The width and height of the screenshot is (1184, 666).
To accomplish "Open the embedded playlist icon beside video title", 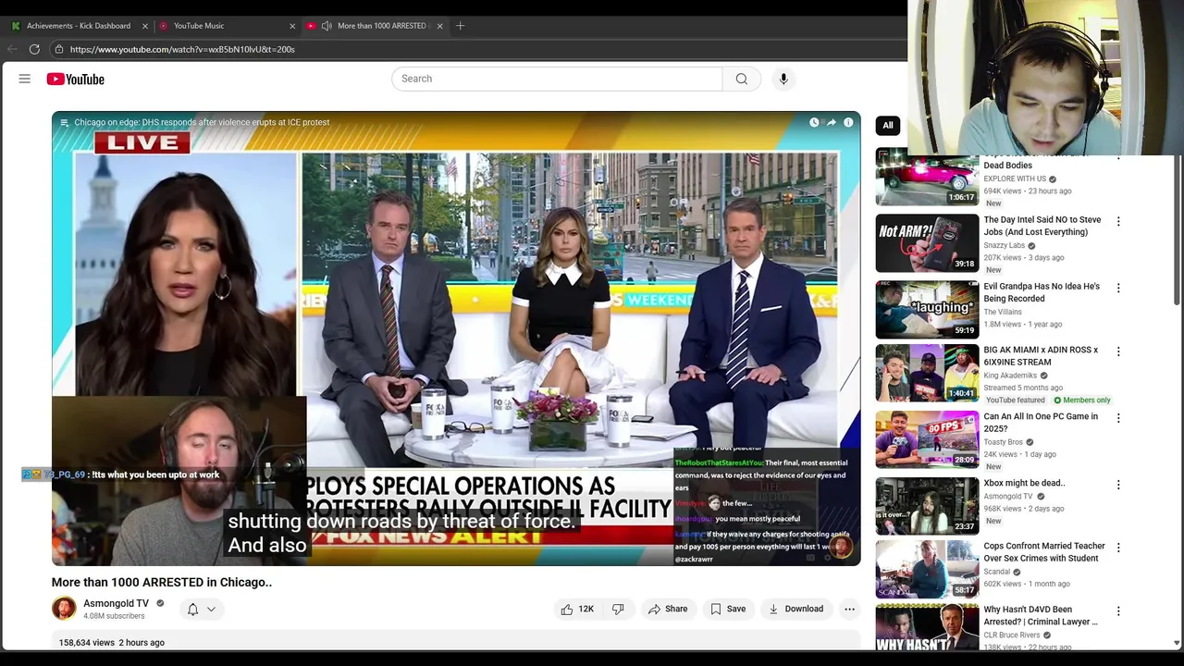I will tap(64, 122).
